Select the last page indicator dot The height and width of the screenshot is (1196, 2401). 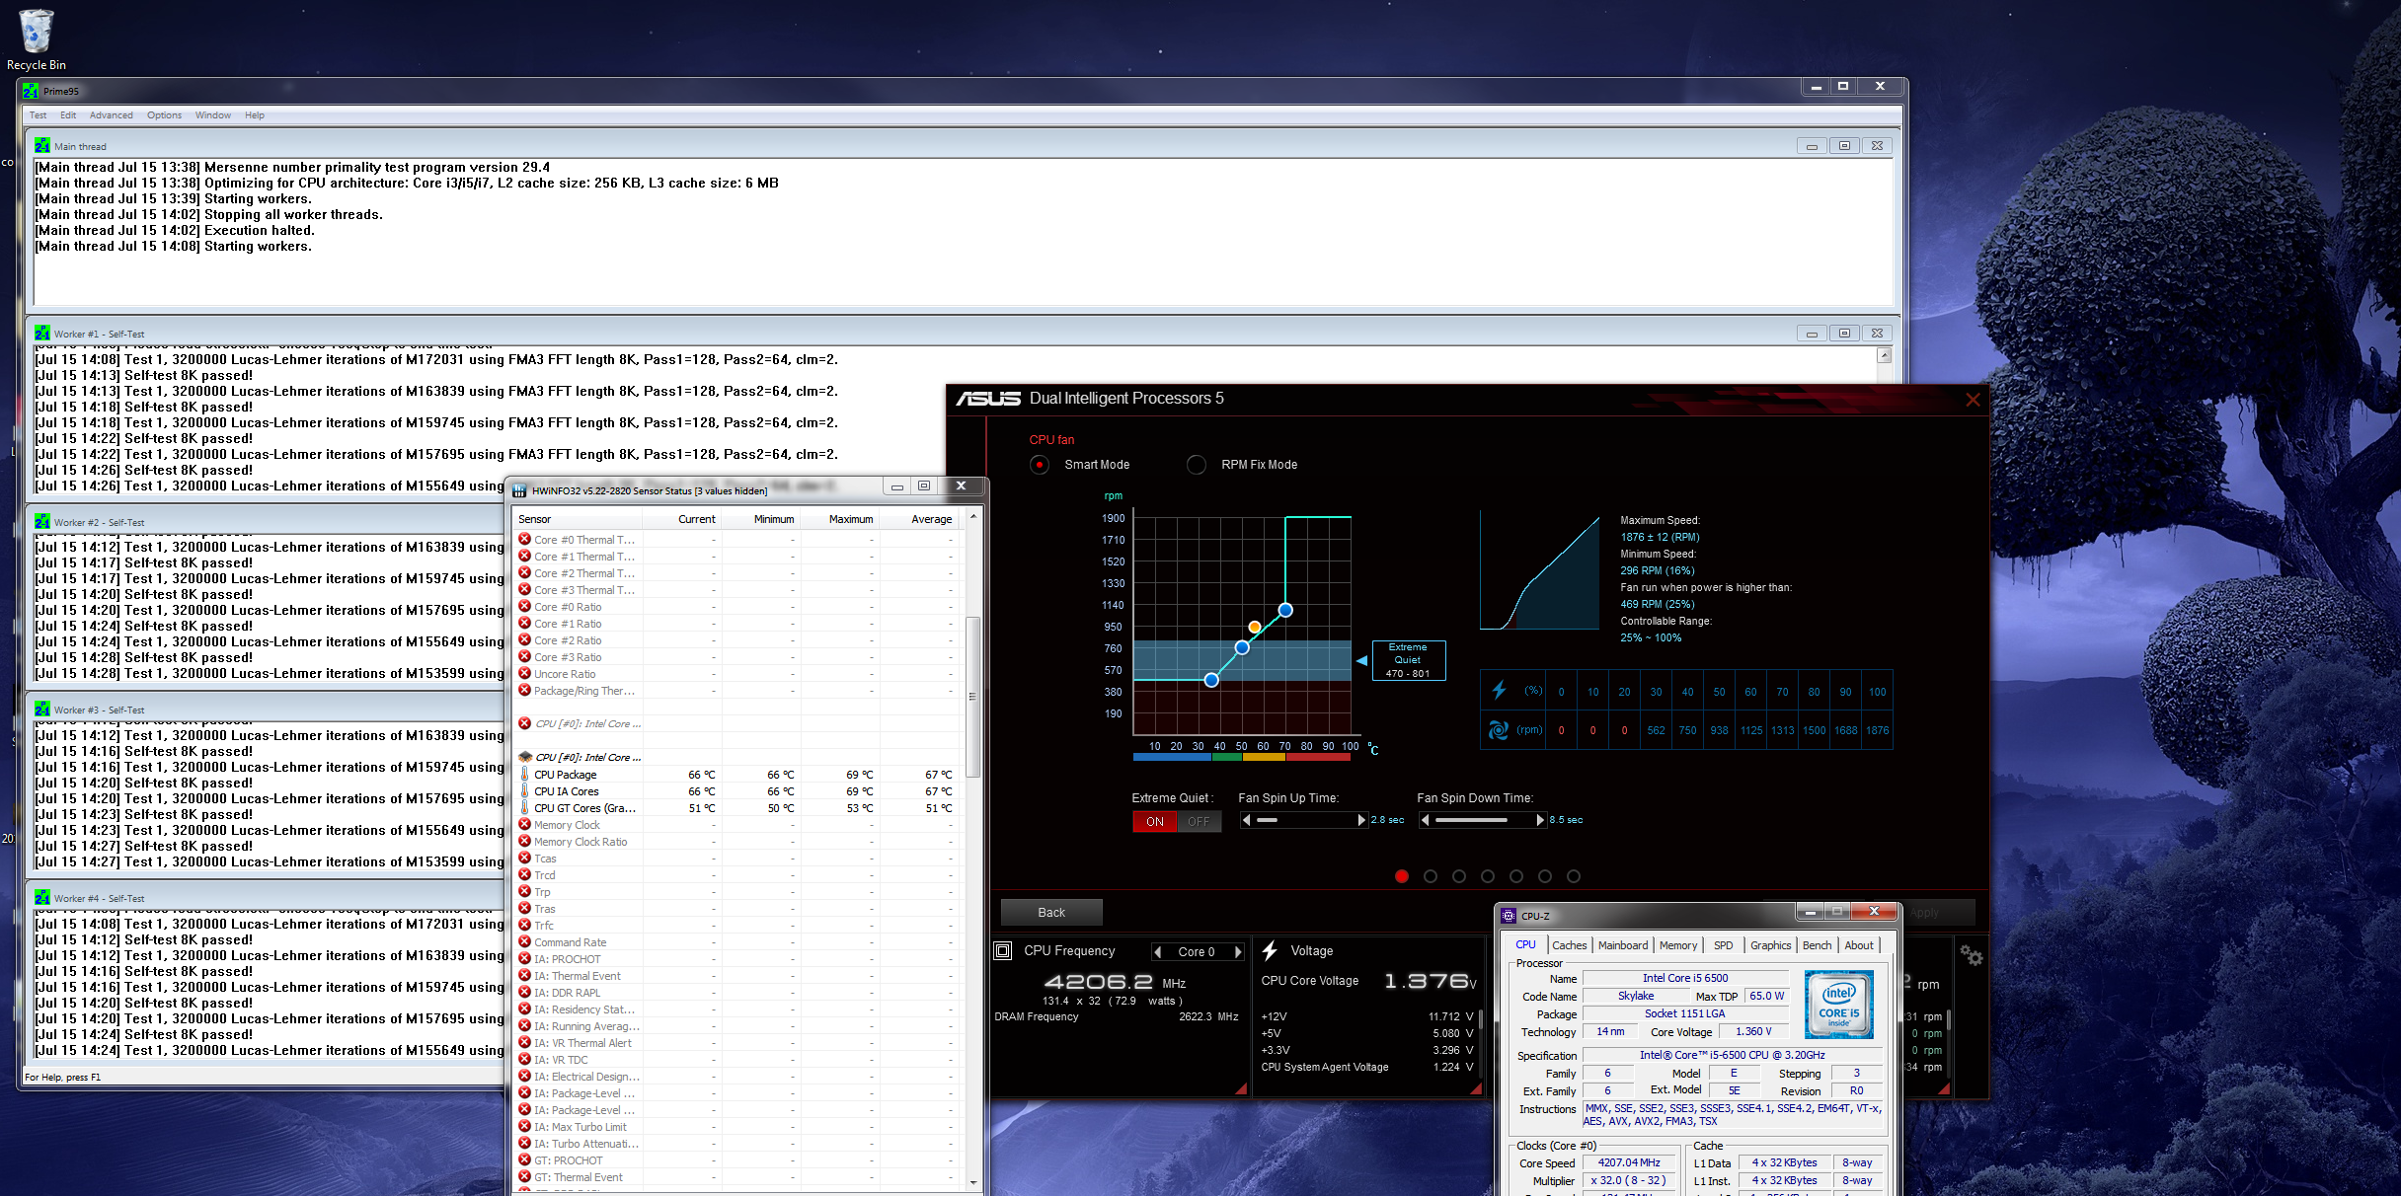point(1574,875)
